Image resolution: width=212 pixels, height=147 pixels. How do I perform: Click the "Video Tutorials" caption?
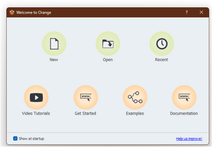36,113
